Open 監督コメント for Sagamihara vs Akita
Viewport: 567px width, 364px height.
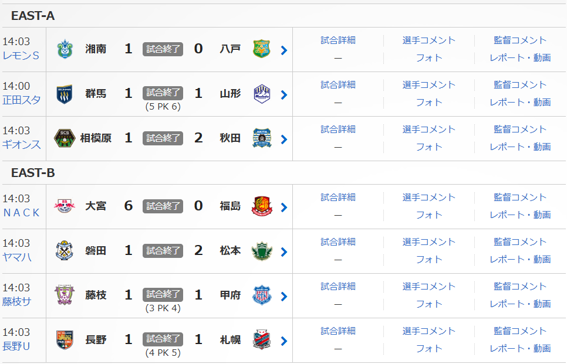pos(520,130)
